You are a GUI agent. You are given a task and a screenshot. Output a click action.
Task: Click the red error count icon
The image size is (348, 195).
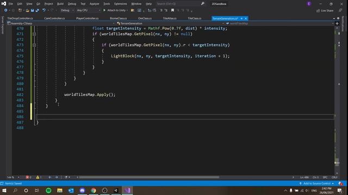pyautogui.click(x=27, y=177)
